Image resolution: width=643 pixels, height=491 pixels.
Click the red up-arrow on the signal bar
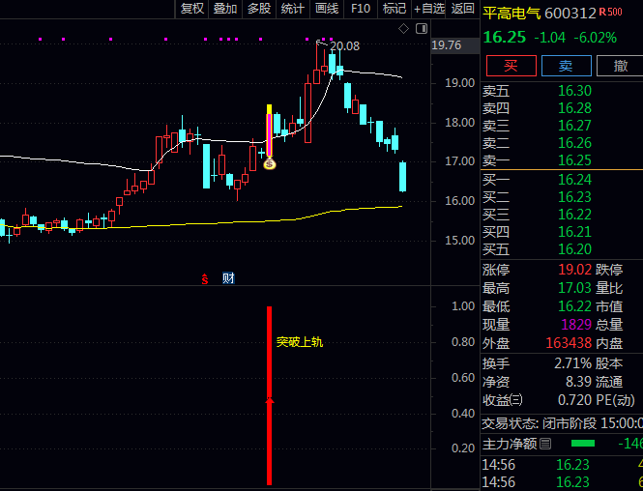point(270,402)
